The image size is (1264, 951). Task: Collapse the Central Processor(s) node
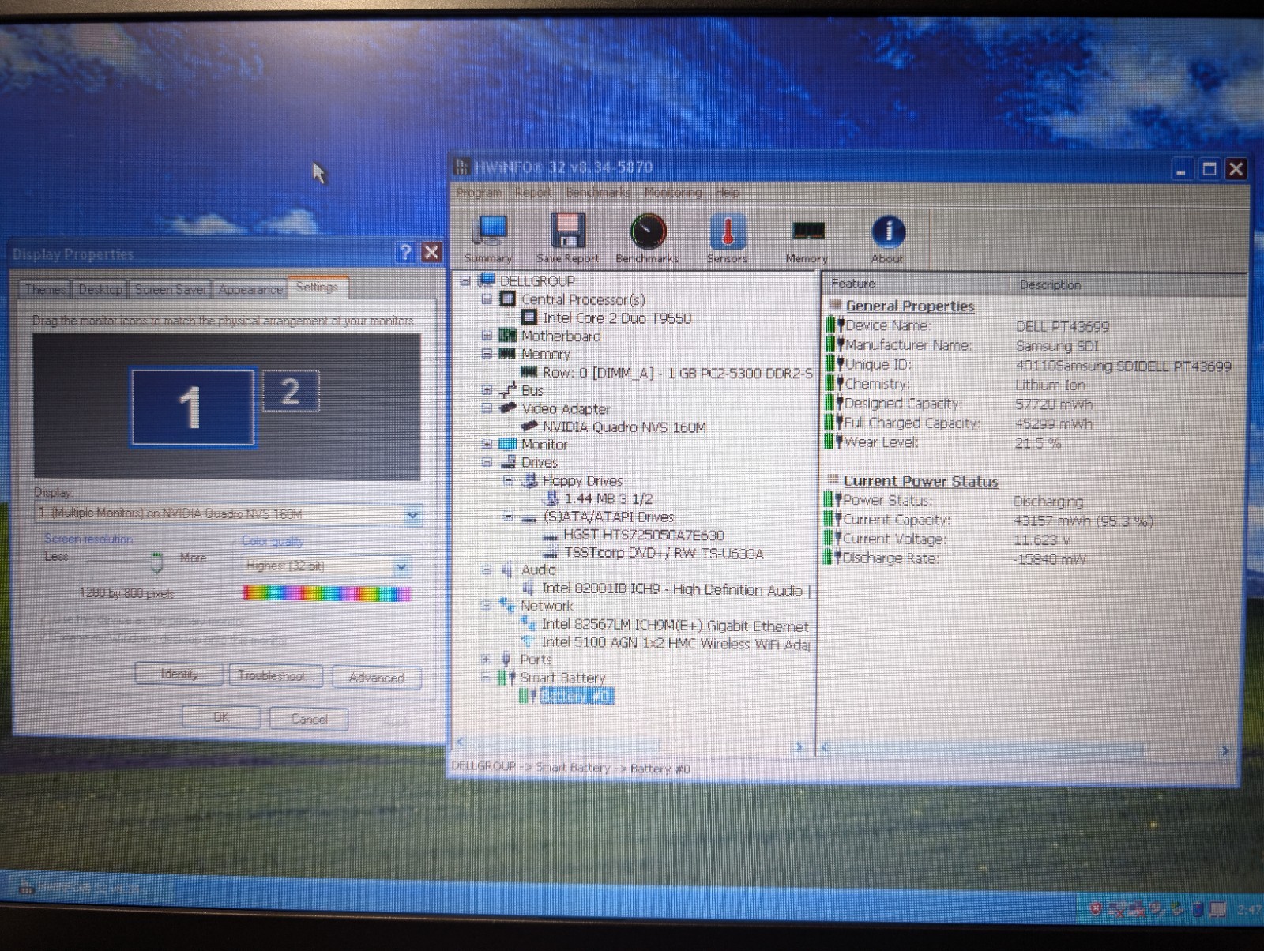point(487,299)
